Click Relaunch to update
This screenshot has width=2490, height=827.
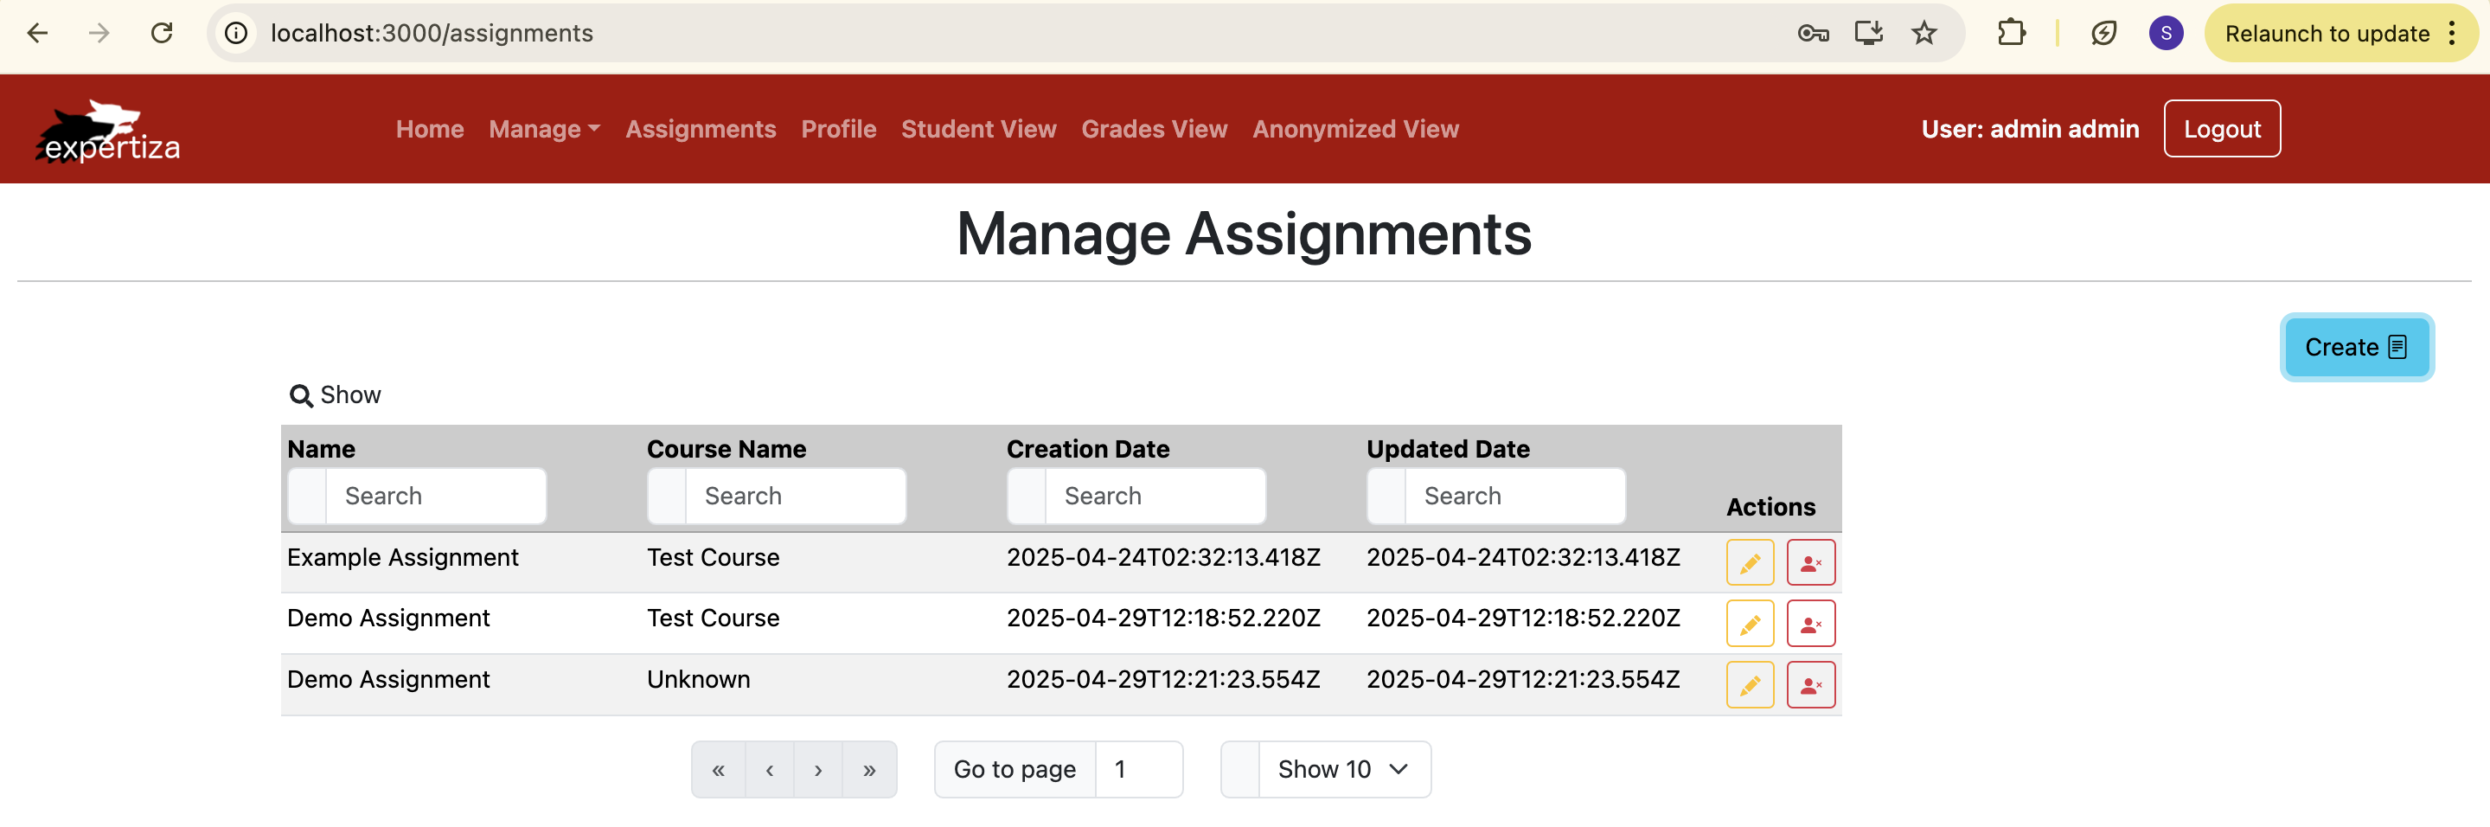(x=2327, y=33)
